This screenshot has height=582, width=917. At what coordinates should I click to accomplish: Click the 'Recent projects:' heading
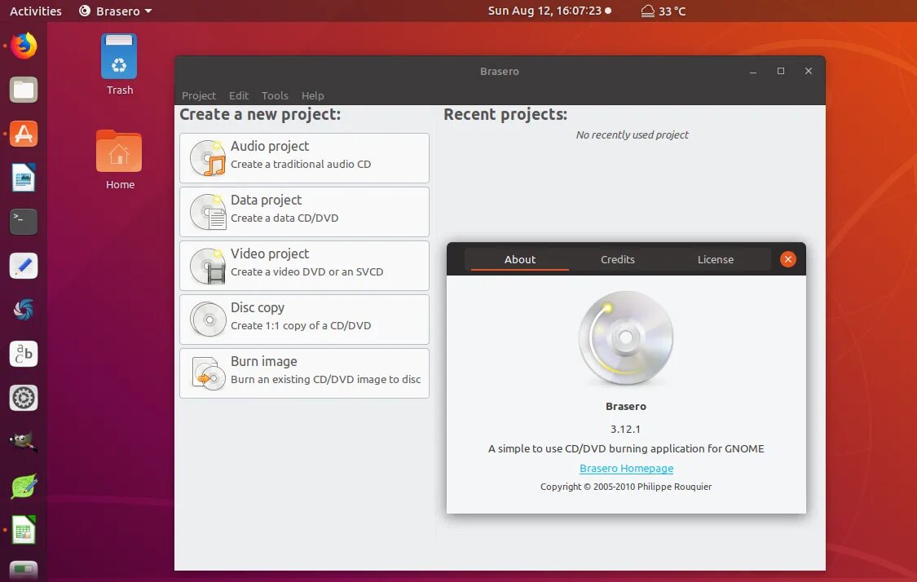[x=505, y=114]
